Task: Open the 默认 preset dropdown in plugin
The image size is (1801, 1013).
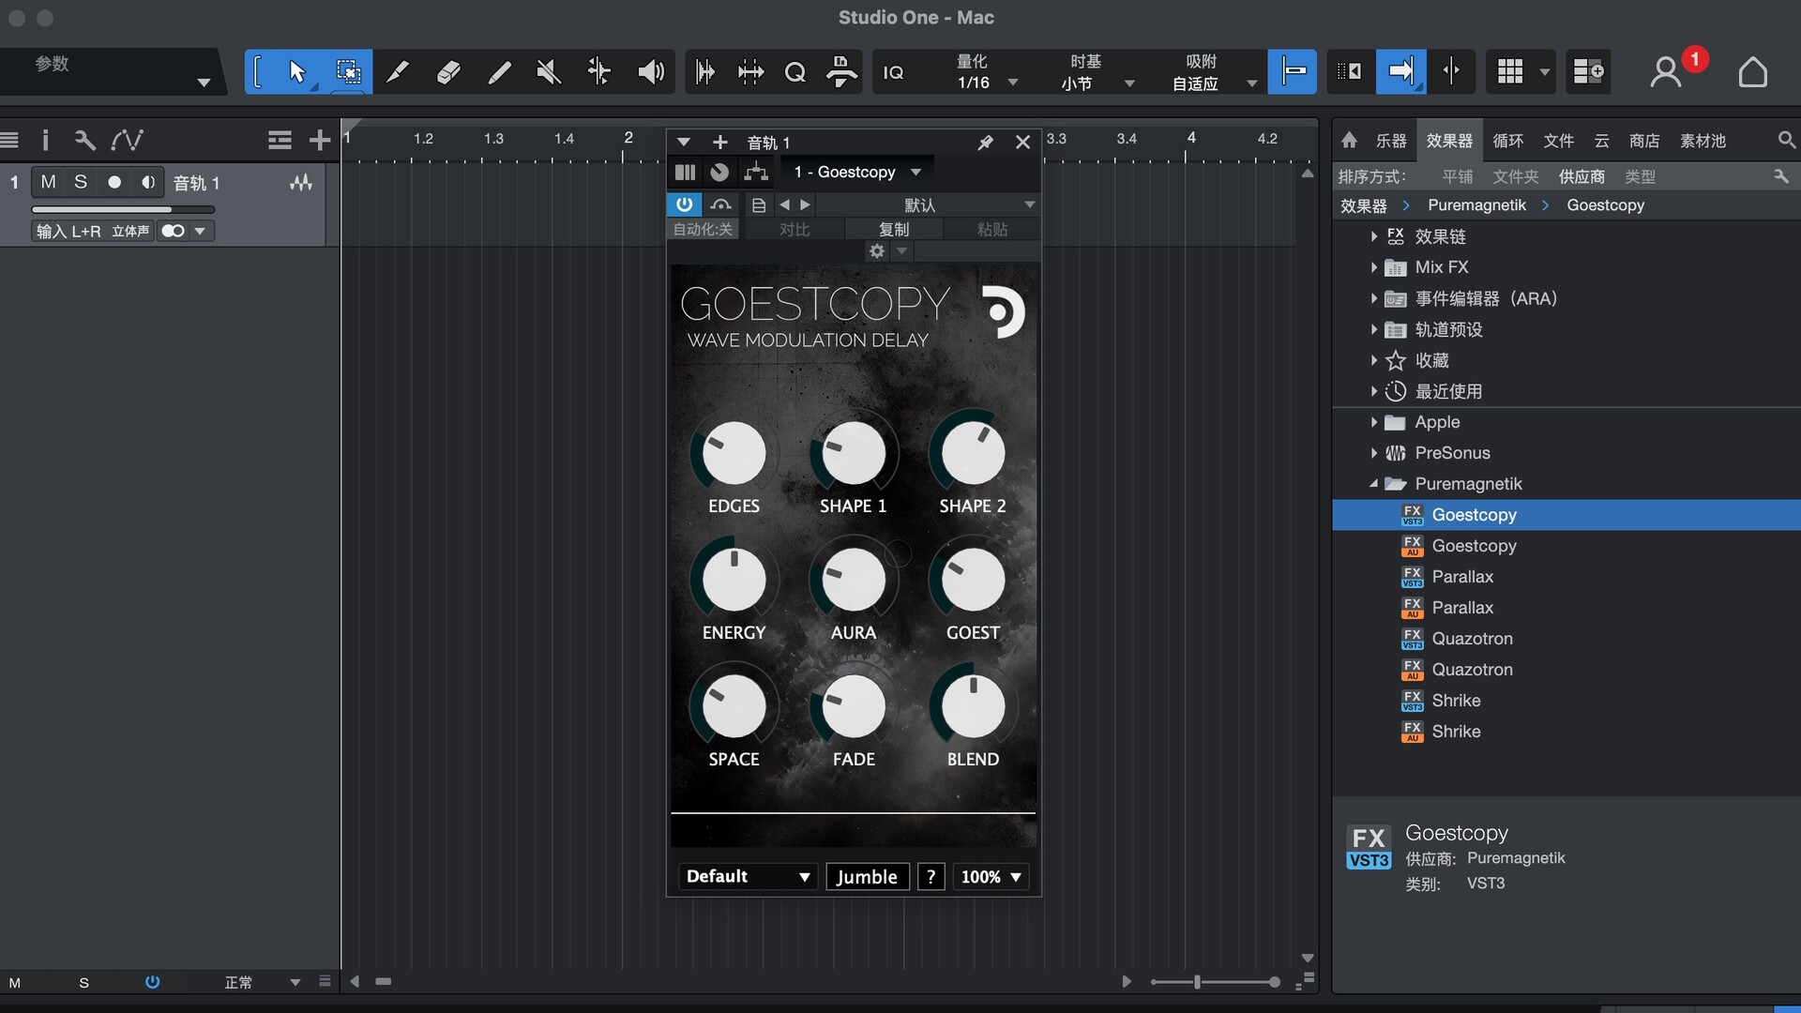Action: [927, 204]
